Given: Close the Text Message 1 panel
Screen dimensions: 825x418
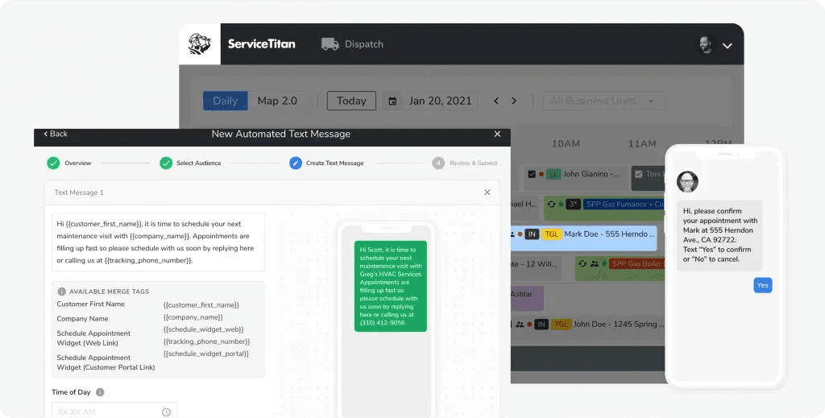Looking at the screenshot, I should [487, 192].
